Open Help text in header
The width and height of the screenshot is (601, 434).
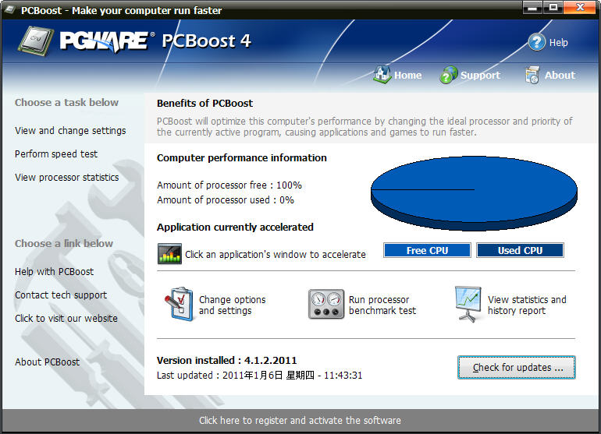pos(558,43)
